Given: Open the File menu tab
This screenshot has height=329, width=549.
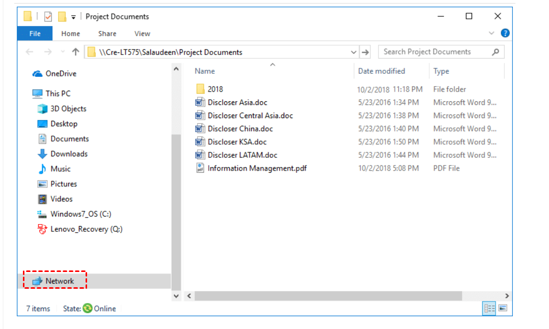Looking at the screenshot, I should click(x=35, y=34).
